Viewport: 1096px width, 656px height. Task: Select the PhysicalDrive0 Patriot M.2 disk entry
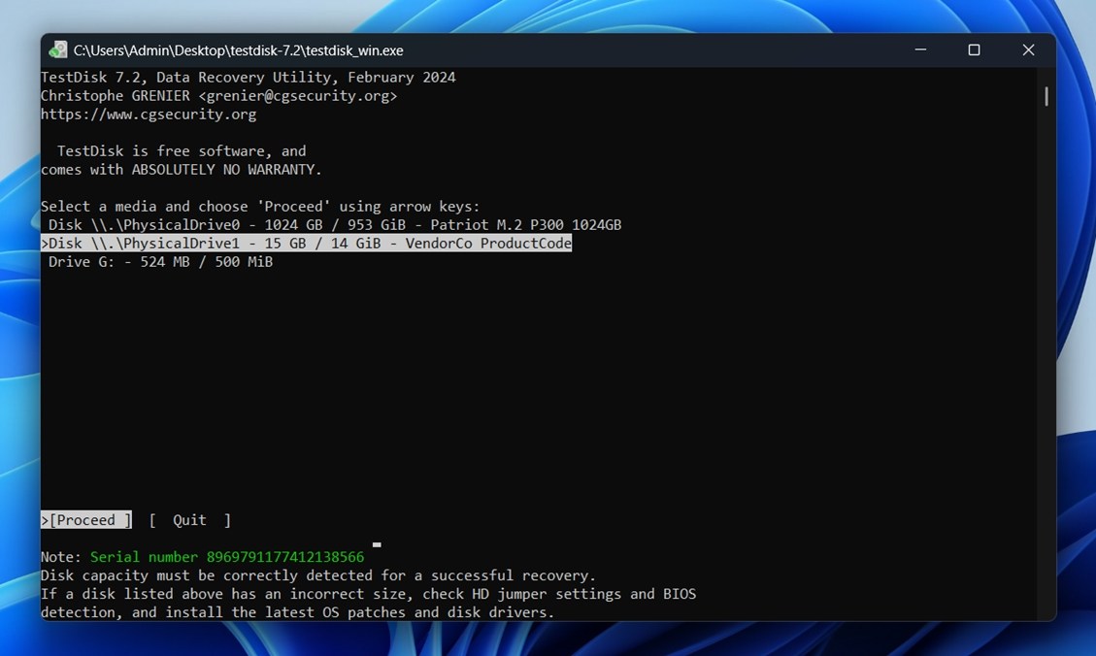point(335,225)
